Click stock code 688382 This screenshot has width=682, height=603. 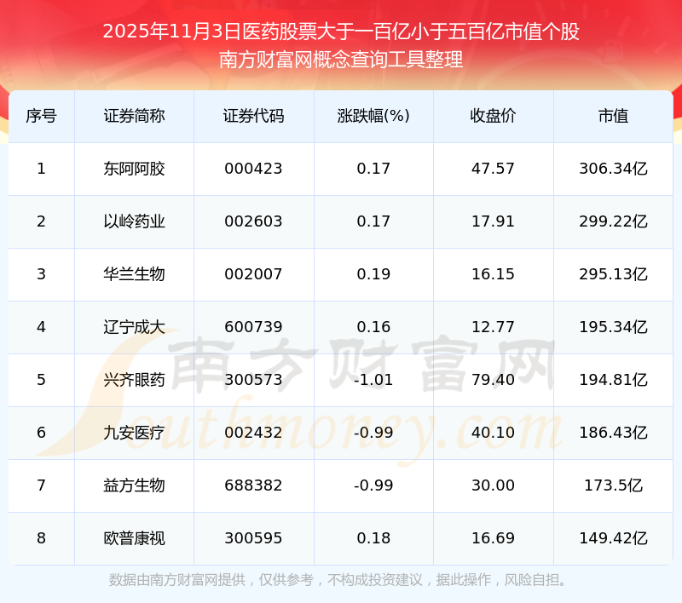click(x=253, y=485)
